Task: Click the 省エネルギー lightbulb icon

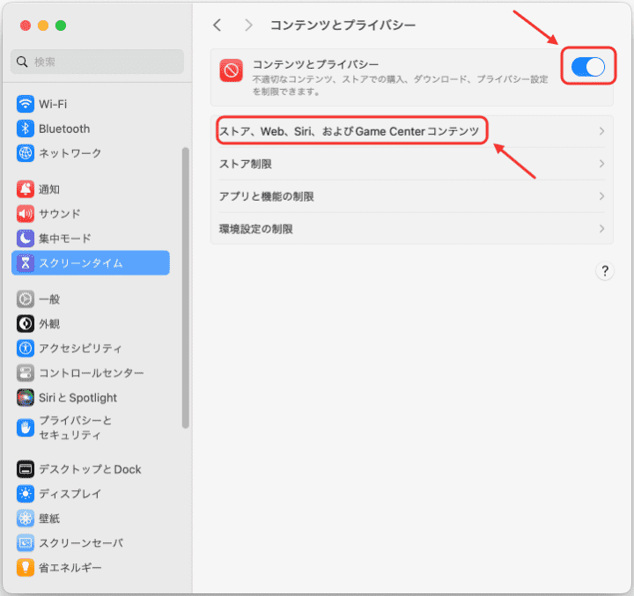Action: point(25,568)
